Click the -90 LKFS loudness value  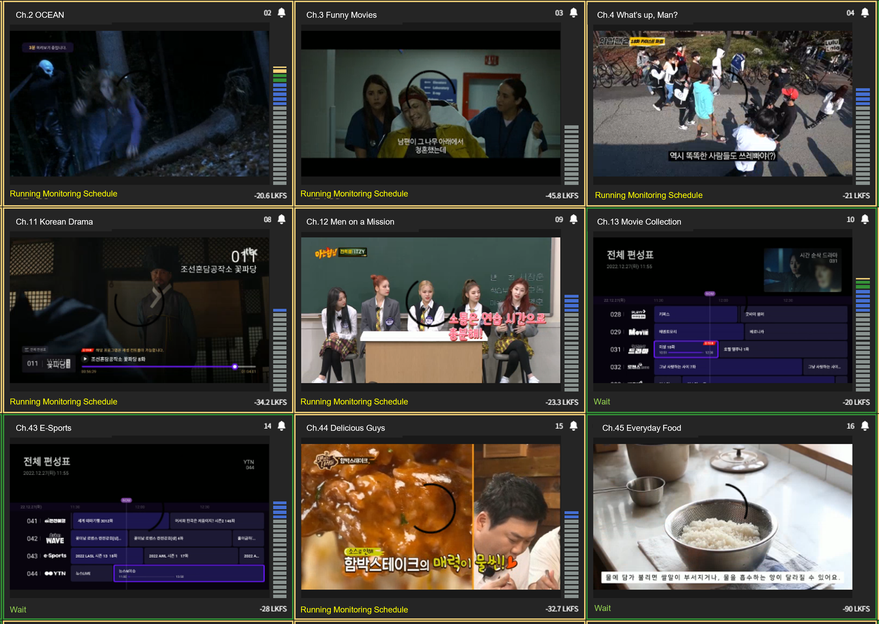pyautogui.click(x=856, y=609)
